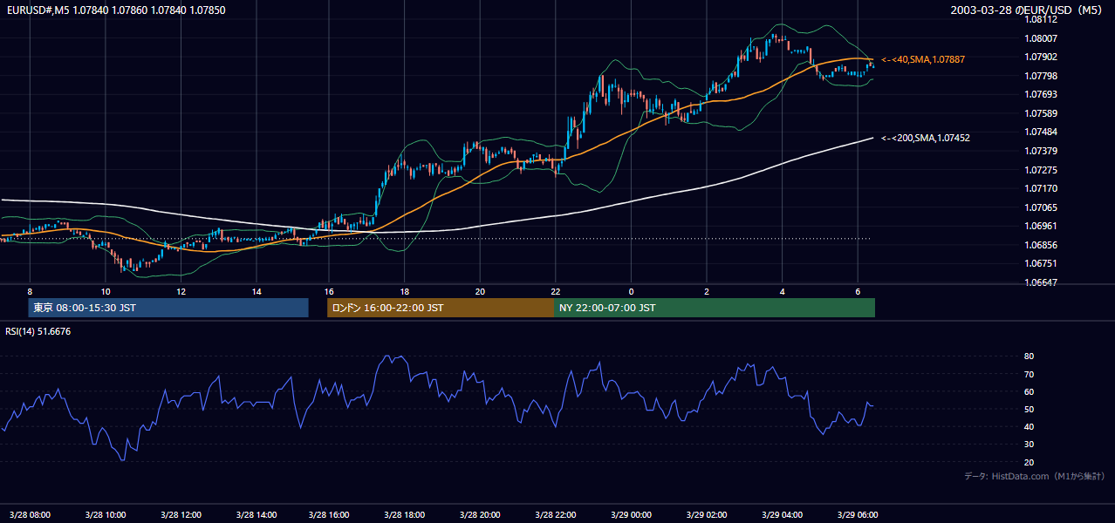Click price axis value 1.07275
The height and width of the screenshot is (523, 1115).
tap(1041, 170)
